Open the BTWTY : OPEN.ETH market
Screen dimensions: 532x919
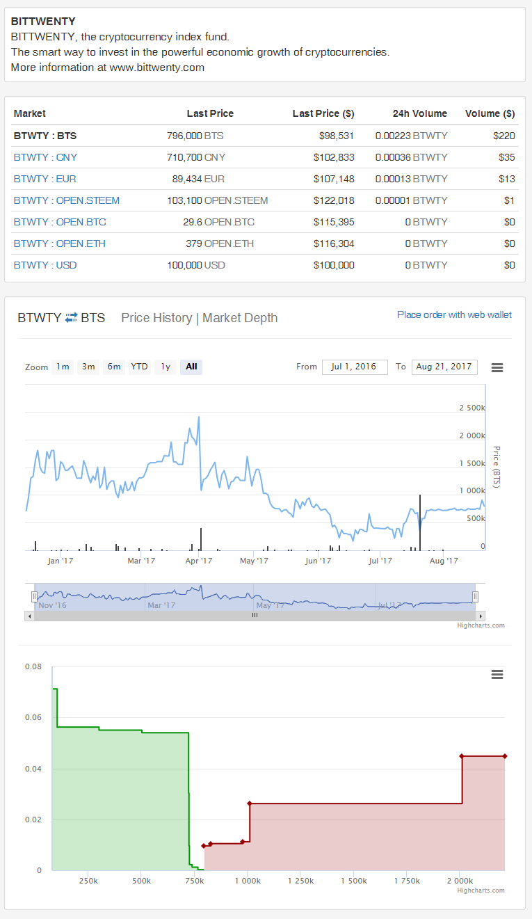(60, 243)
